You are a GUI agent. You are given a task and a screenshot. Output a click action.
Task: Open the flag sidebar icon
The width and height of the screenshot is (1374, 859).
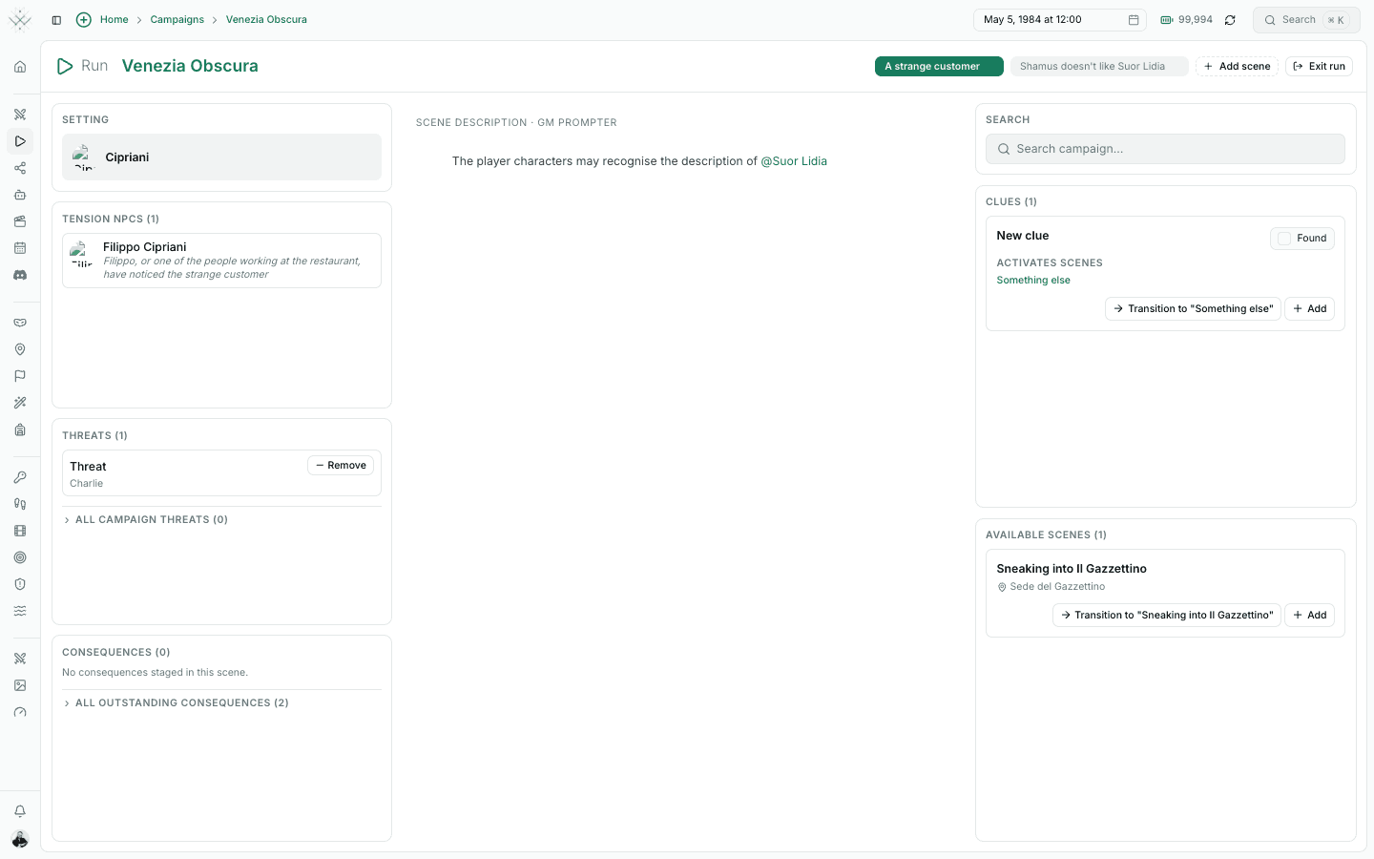coord(20,376)
